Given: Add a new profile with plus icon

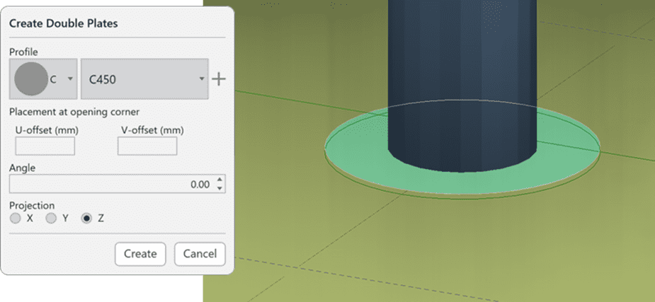Looking at the screenshot, I should (x=219, y=79).
